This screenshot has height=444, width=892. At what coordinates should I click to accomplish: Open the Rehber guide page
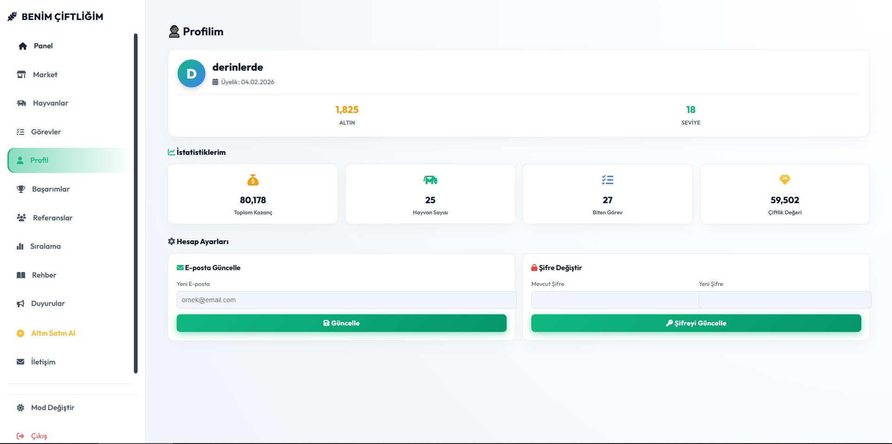pos(44,275)
